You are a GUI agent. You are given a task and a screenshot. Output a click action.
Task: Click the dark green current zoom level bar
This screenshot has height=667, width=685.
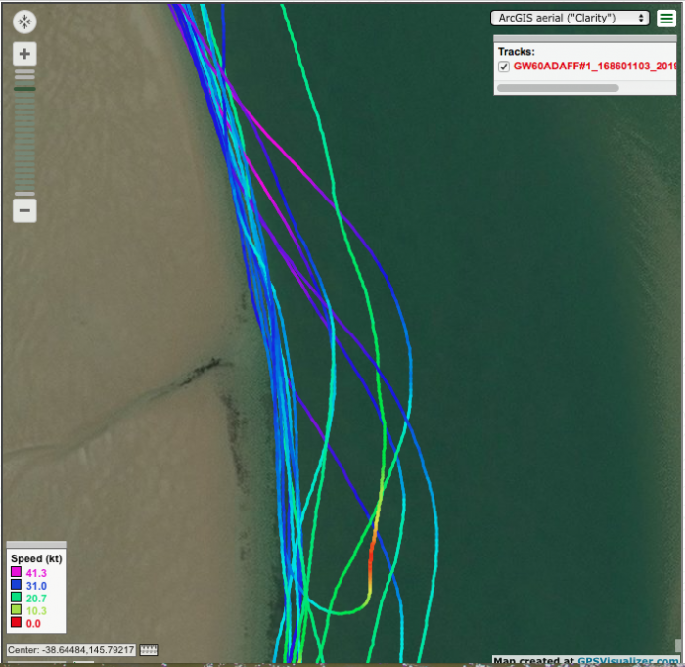(x=24, y=89)
